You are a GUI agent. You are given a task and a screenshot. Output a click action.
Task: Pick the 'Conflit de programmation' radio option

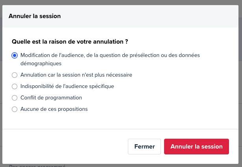coord(15,98)
